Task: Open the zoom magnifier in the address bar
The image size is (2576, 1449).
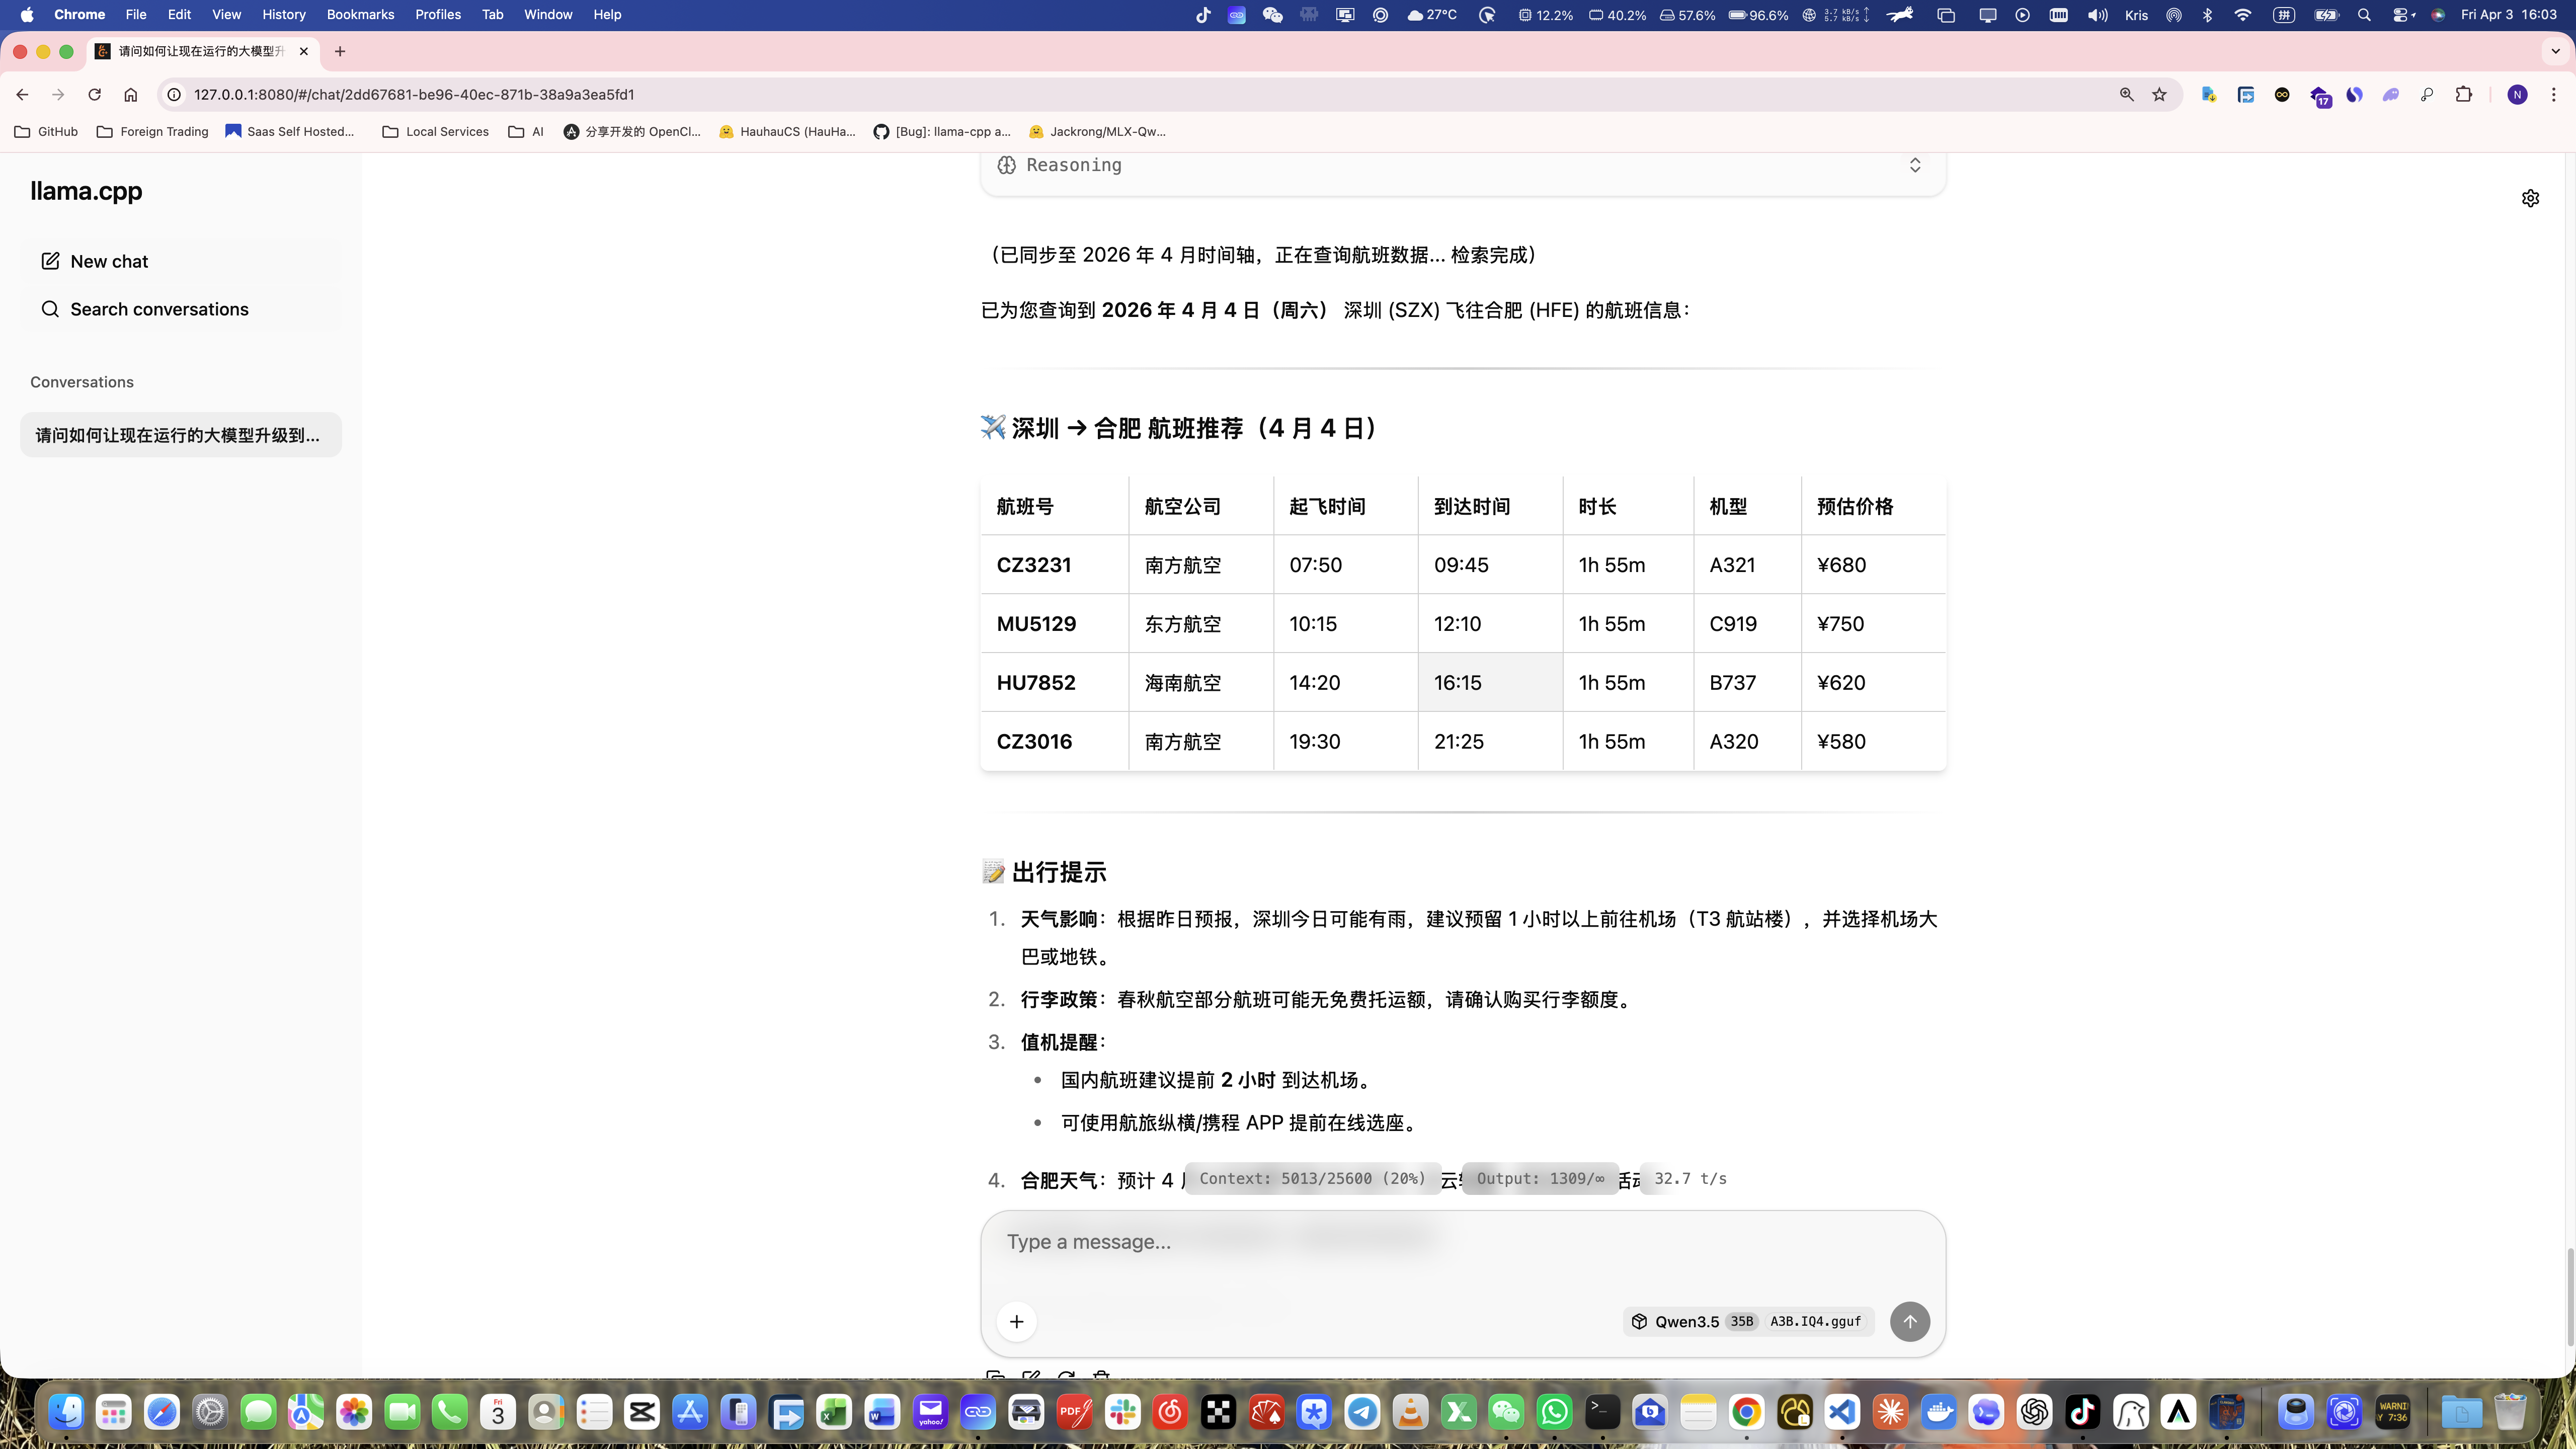Action: 2126,94
